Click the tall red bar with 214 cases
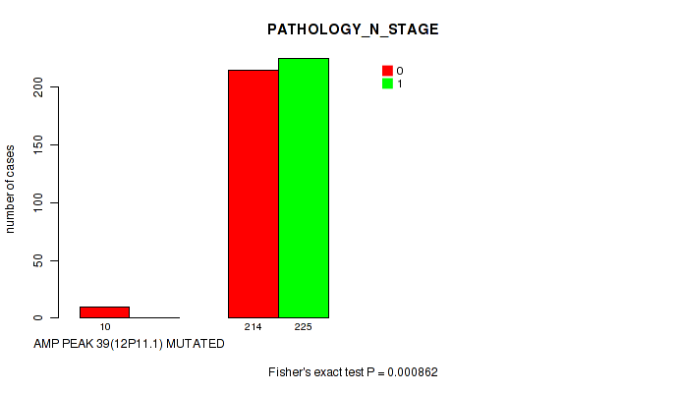Viewport: 678px width, 393px height. click(x=254, y=194)
